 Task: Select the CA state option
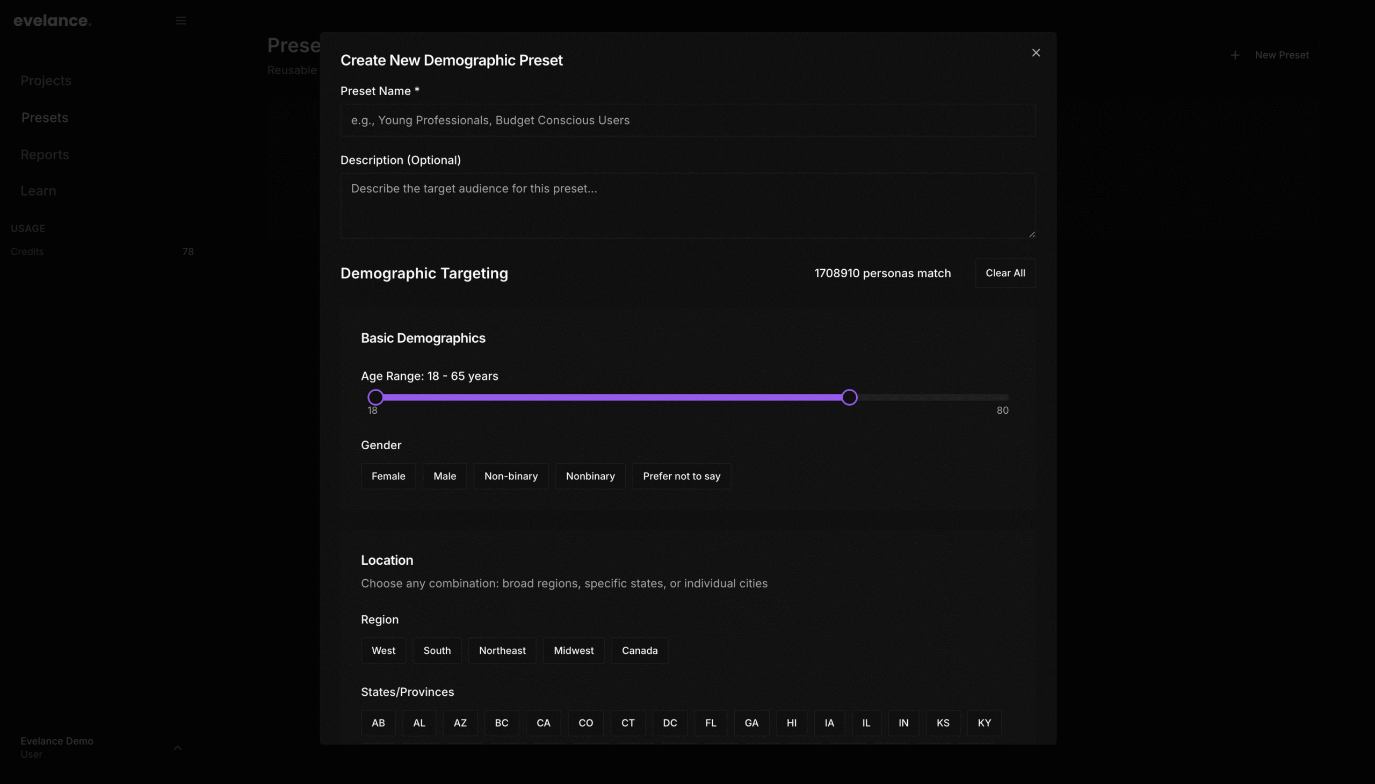click(543, 723)
